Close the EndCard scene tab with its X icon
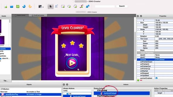This screenshot has width=173, height=97. tap(32, 16)
